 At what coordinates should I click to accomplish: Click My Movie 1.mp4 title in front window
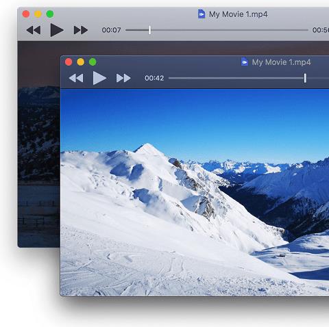tap(282, 62)
